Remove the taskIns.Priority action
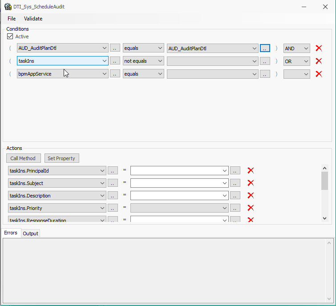 (x=251, y=208)
